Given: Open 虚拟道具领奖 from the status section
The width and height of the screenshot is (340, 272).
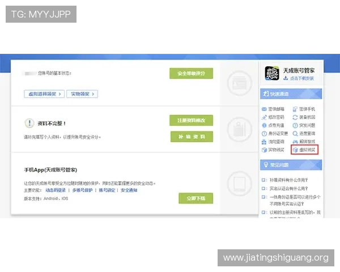Looking at the screenshot, I should [x=44, y=94].
